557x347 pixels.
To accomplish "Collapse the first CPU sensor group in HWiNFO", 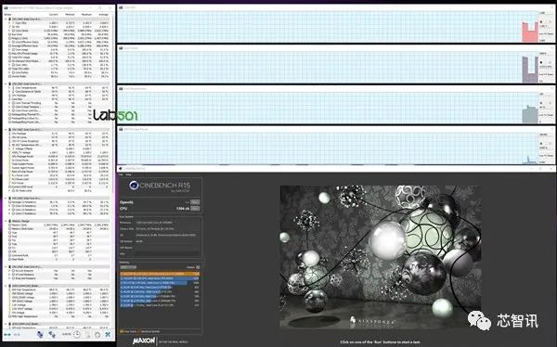I will (x=6, y=19).
